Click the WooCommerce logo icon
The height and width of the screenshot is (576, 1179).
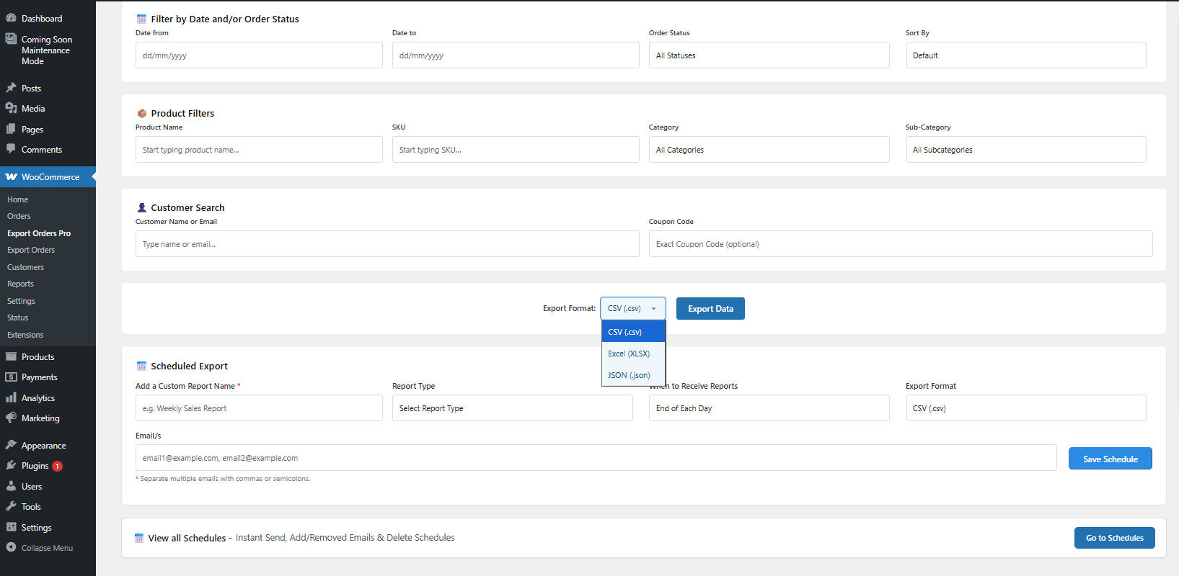11,176
